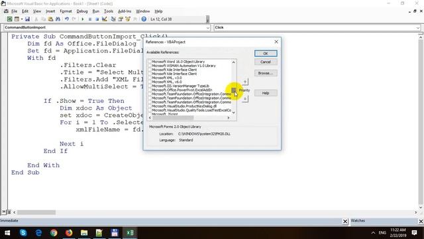Viewport: 424px width, 239px height.
Task: Open the Debug menu
Action: tap(82, 11)
